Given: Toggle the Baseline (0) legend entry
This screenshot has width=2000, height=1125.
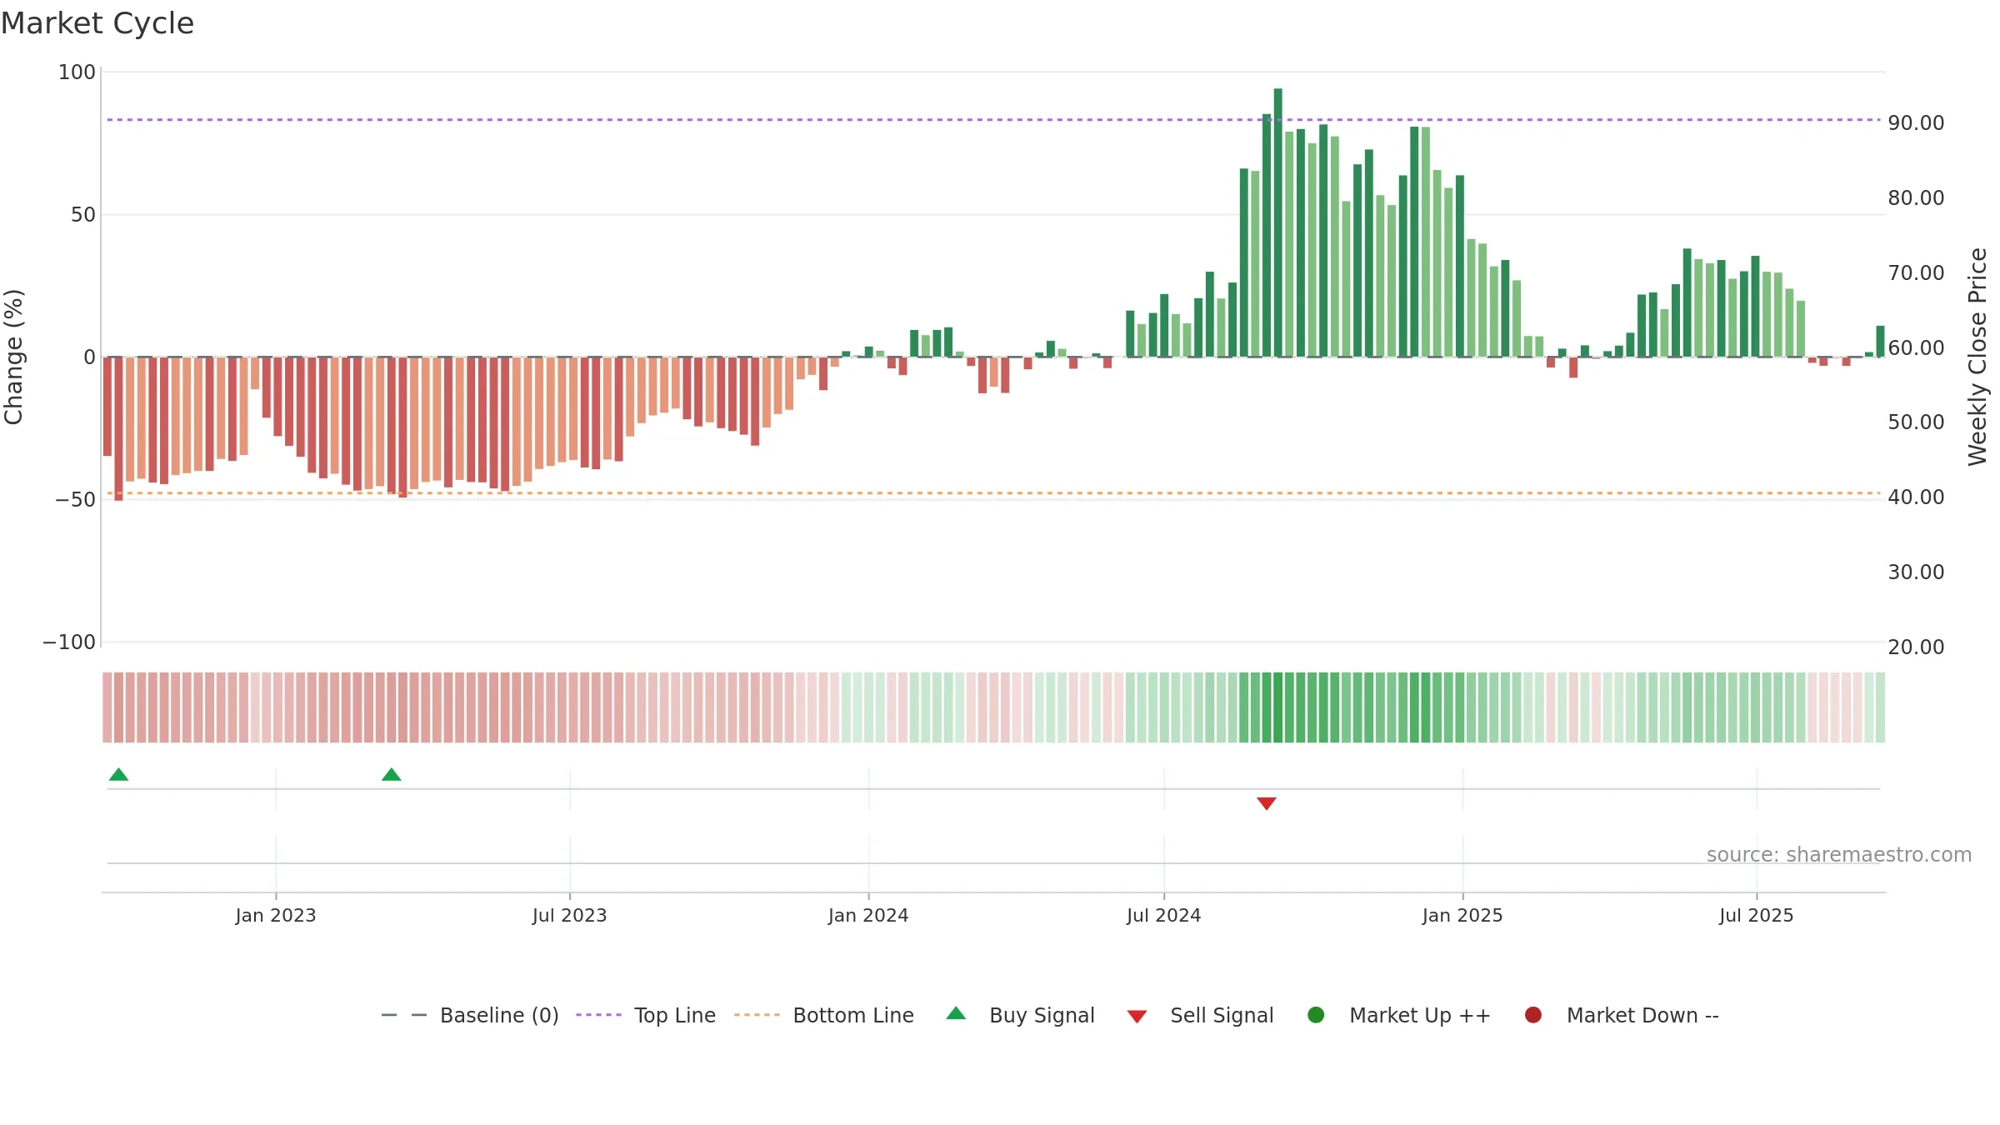Looking at the screenshot, I should click(470, 1015).
